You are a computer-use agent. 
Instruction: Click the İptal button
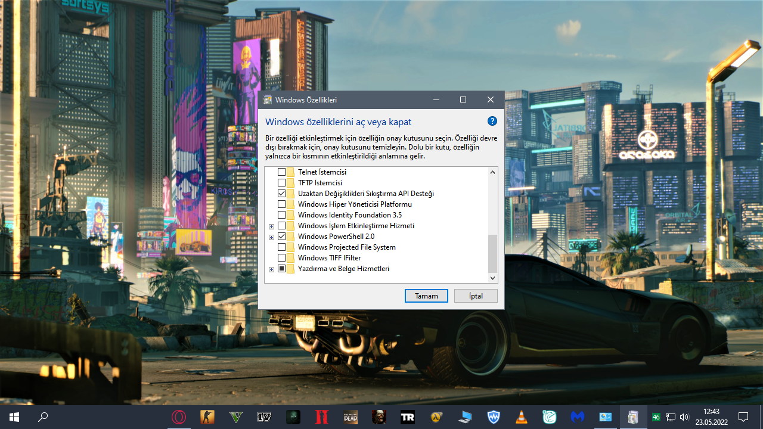click(x=476, y=296)
